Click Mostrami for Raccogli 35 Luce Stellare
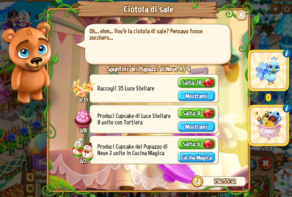The width and height of the screenshot is (292, 197). pyautogui.click(x=196, y=96)
